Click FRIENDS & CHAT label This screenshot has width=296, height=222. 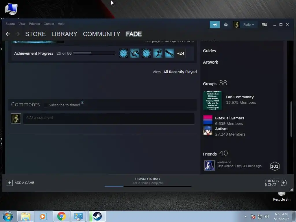[271, 183]
